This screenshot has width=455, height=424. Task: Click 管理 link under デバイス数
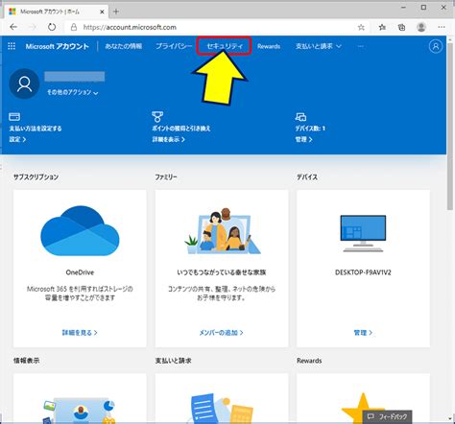coord(303,139)
